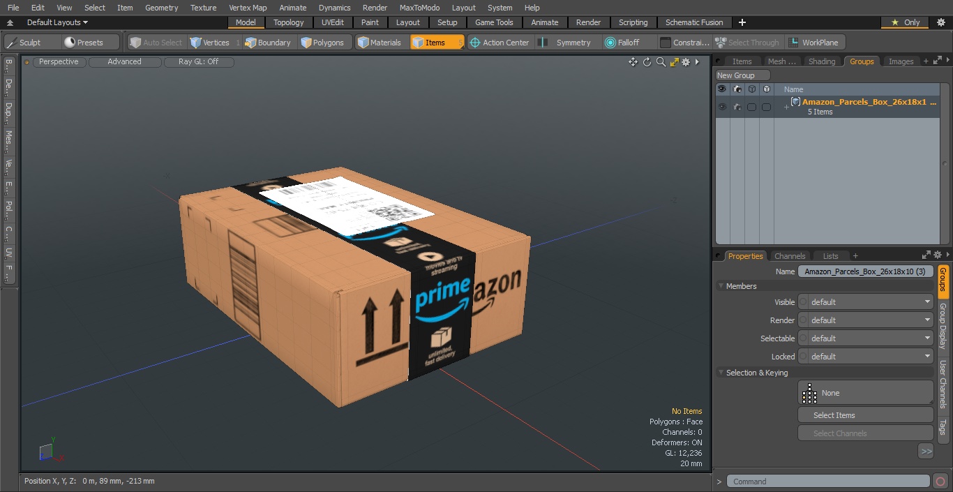Open the Locked dropdown

[871, 357]
